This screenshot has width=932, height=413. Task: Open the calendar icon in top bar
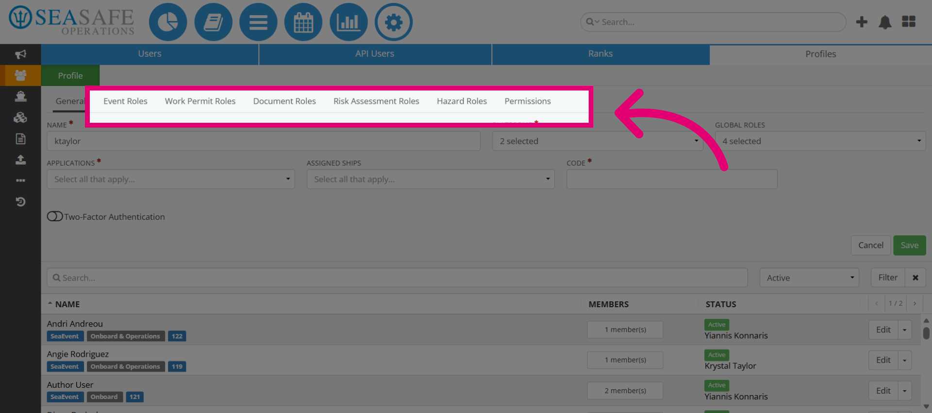coord(303,22)
